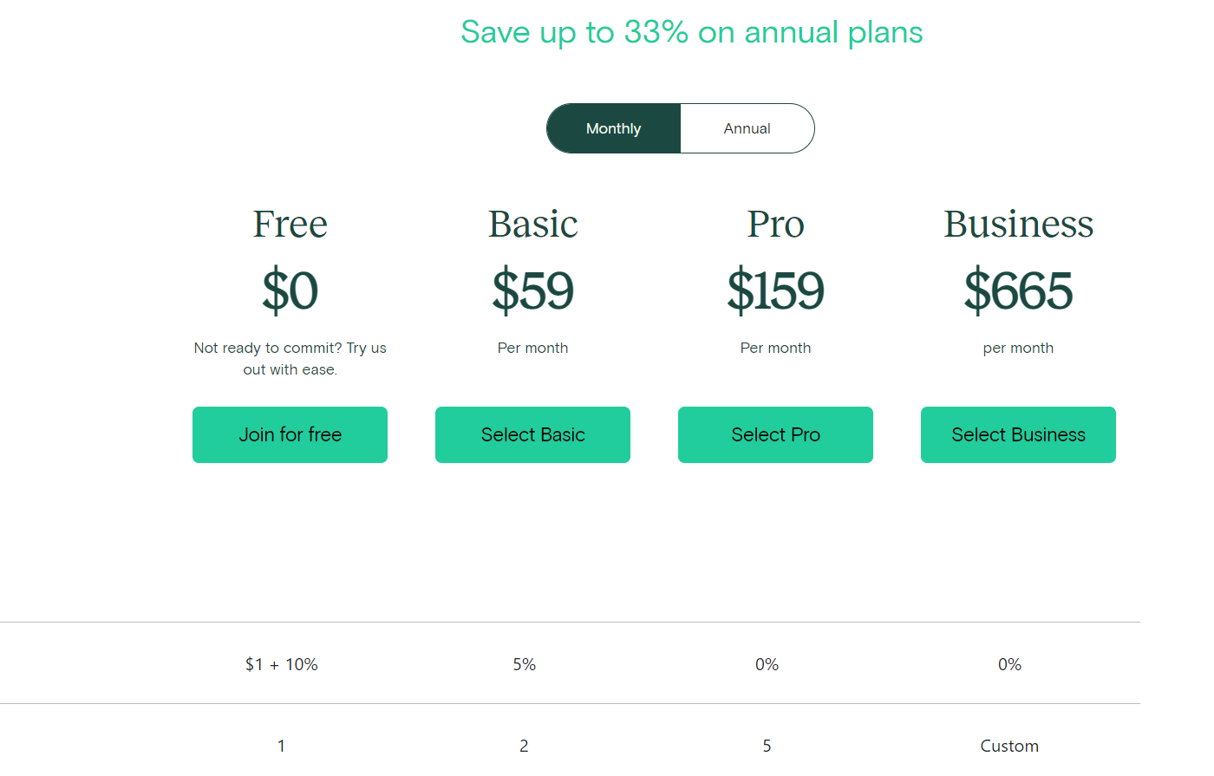
Task: Click the Select Pro button
Action: [775, 434]
